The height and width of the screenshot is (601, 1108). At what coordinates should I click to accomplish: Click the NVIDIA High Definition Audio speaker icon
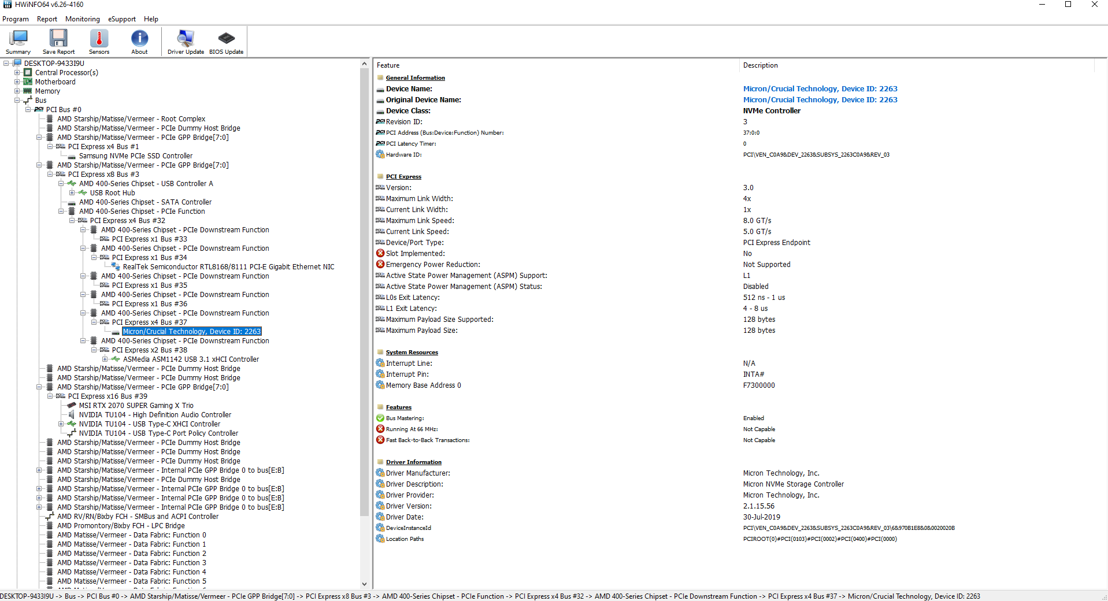coord(72,414)
